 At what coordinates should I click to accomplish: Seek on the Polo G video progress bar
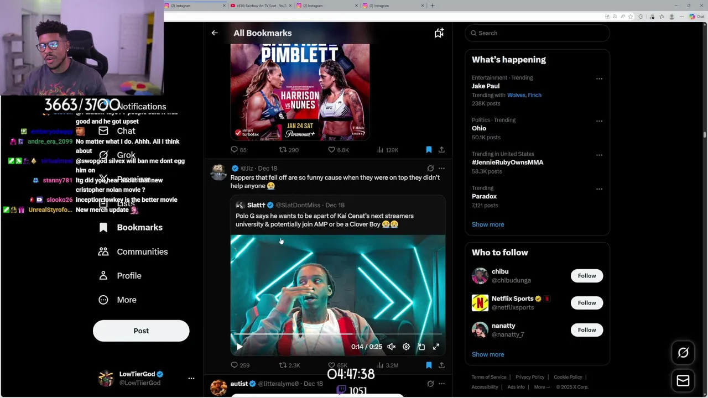[x=337, y=334]
